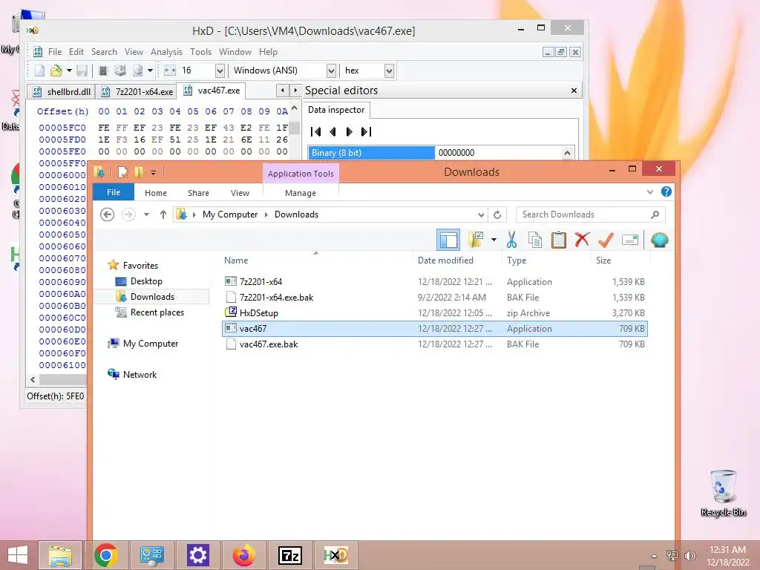Open HxD Search menu

point(104,52)
